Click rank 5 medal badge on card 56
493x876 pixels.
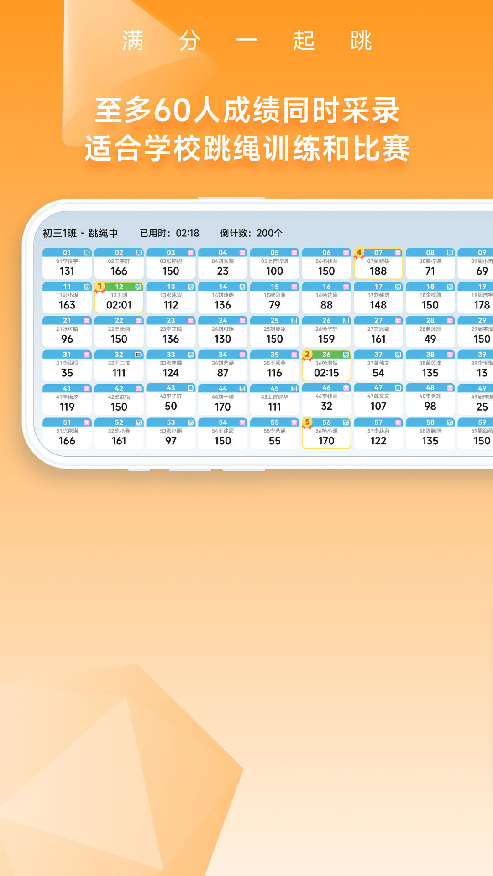[x=307, y=422]
